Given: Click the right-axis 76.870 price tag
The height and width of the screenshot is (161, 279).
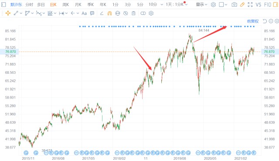Looking at the screenshot, I should tap(270, 52).
